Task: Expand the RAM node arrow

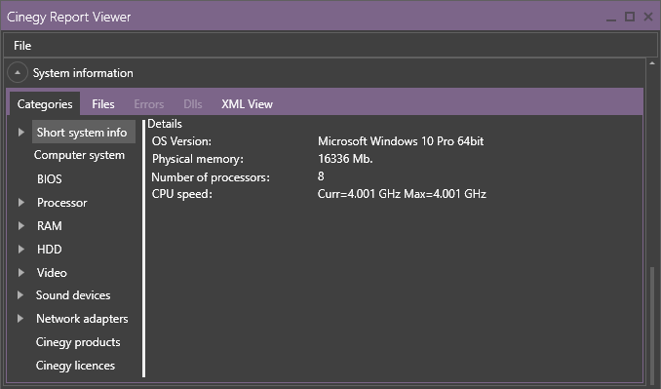Action: pyautogui.click(x=21, y=226)
